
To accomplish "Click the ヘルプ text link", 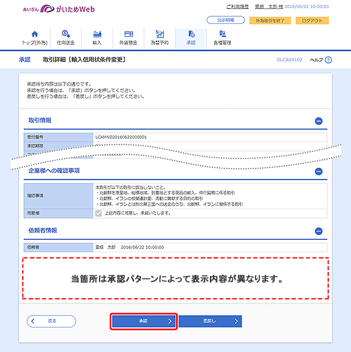I will pyautogui.click(x=316, y=60).
